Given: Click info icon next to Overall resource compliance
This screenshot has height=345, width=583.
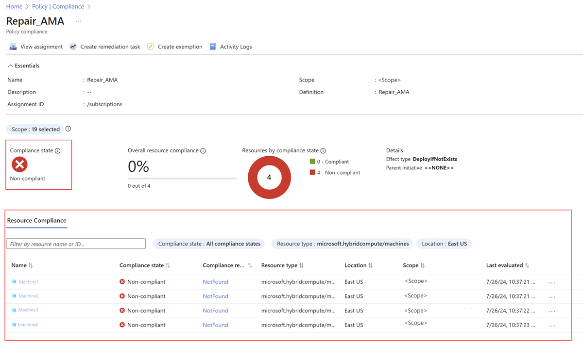Looking at the screenshot, I should (x=203, y=151).
